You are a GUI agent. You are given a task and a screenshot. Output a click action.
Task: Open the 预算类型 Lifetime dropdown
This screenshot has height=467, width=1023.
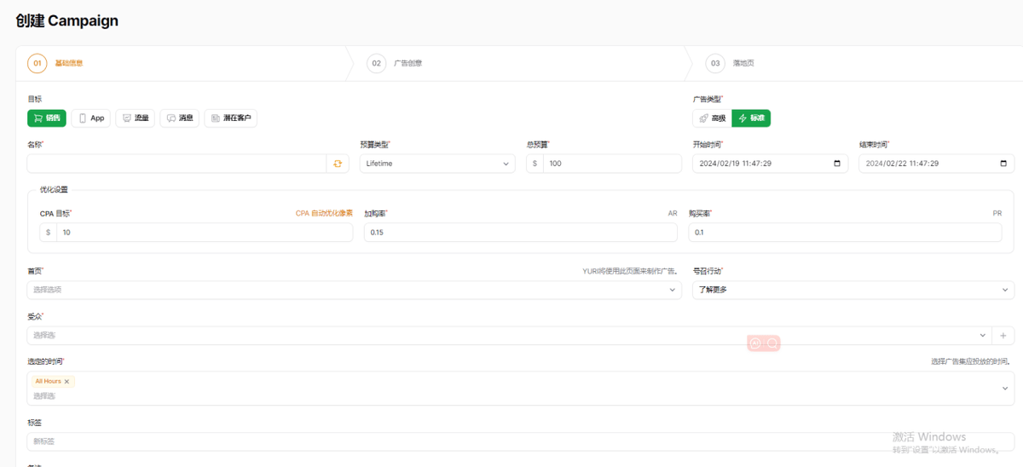tap(437, 164)
